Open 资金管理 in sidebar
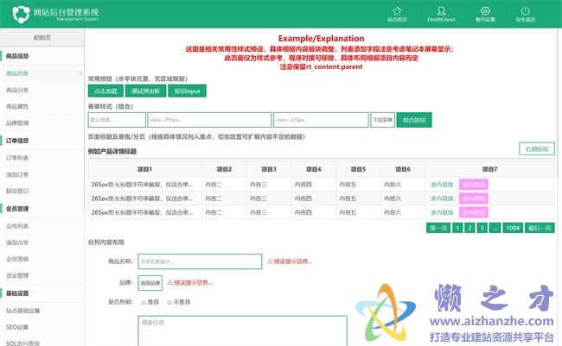Image resolution: width=562 pixels, height=346 pixels. [x=17, y=275]
